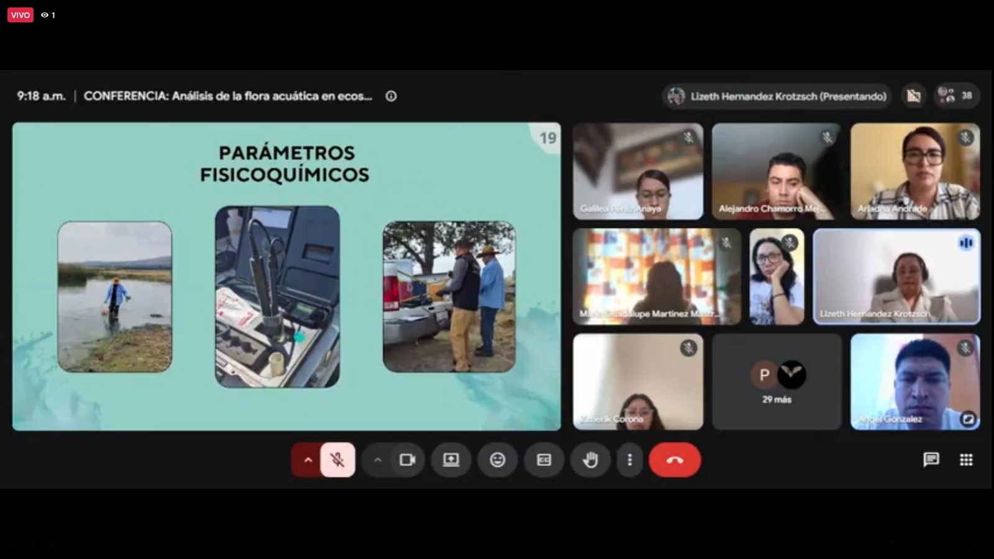Screen dimensions: 994x559
Task: Leave the call with red hang-up button
Action: pyautogui.click(x=675, y=460)
